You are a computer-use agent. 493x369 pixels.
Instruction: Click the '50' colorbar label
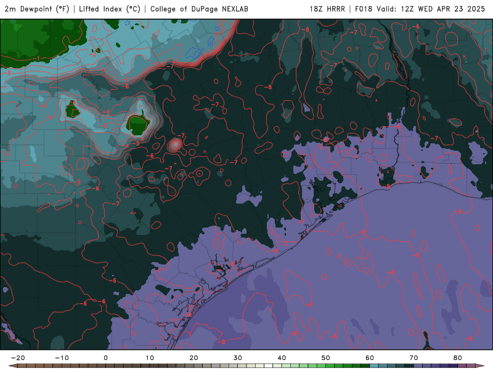(x=326, y=358)
